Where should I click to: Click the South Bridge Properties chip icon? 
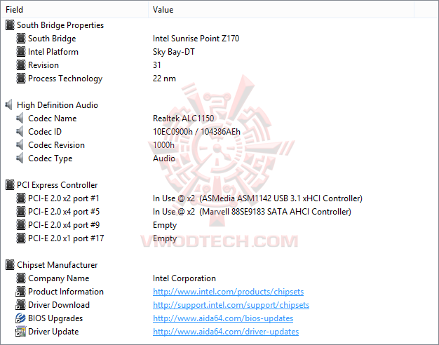point(10,25)
